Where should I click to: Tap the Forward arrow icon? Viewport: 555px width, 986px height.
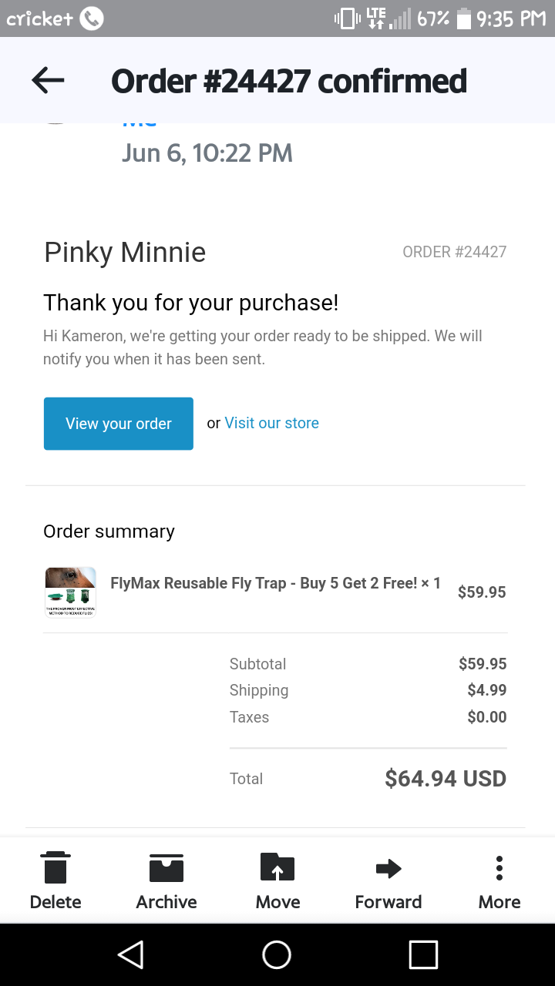pyautogui.click(x=388, y=868)
